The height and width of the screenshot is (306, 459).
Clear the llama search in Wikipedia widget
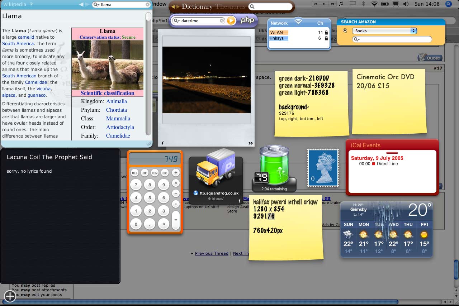coord(147,5)
